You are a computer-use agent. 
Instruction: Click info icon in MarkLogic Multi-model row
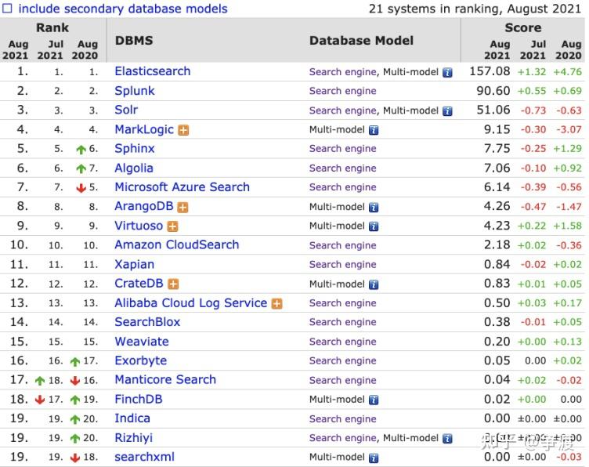[374, 130]
